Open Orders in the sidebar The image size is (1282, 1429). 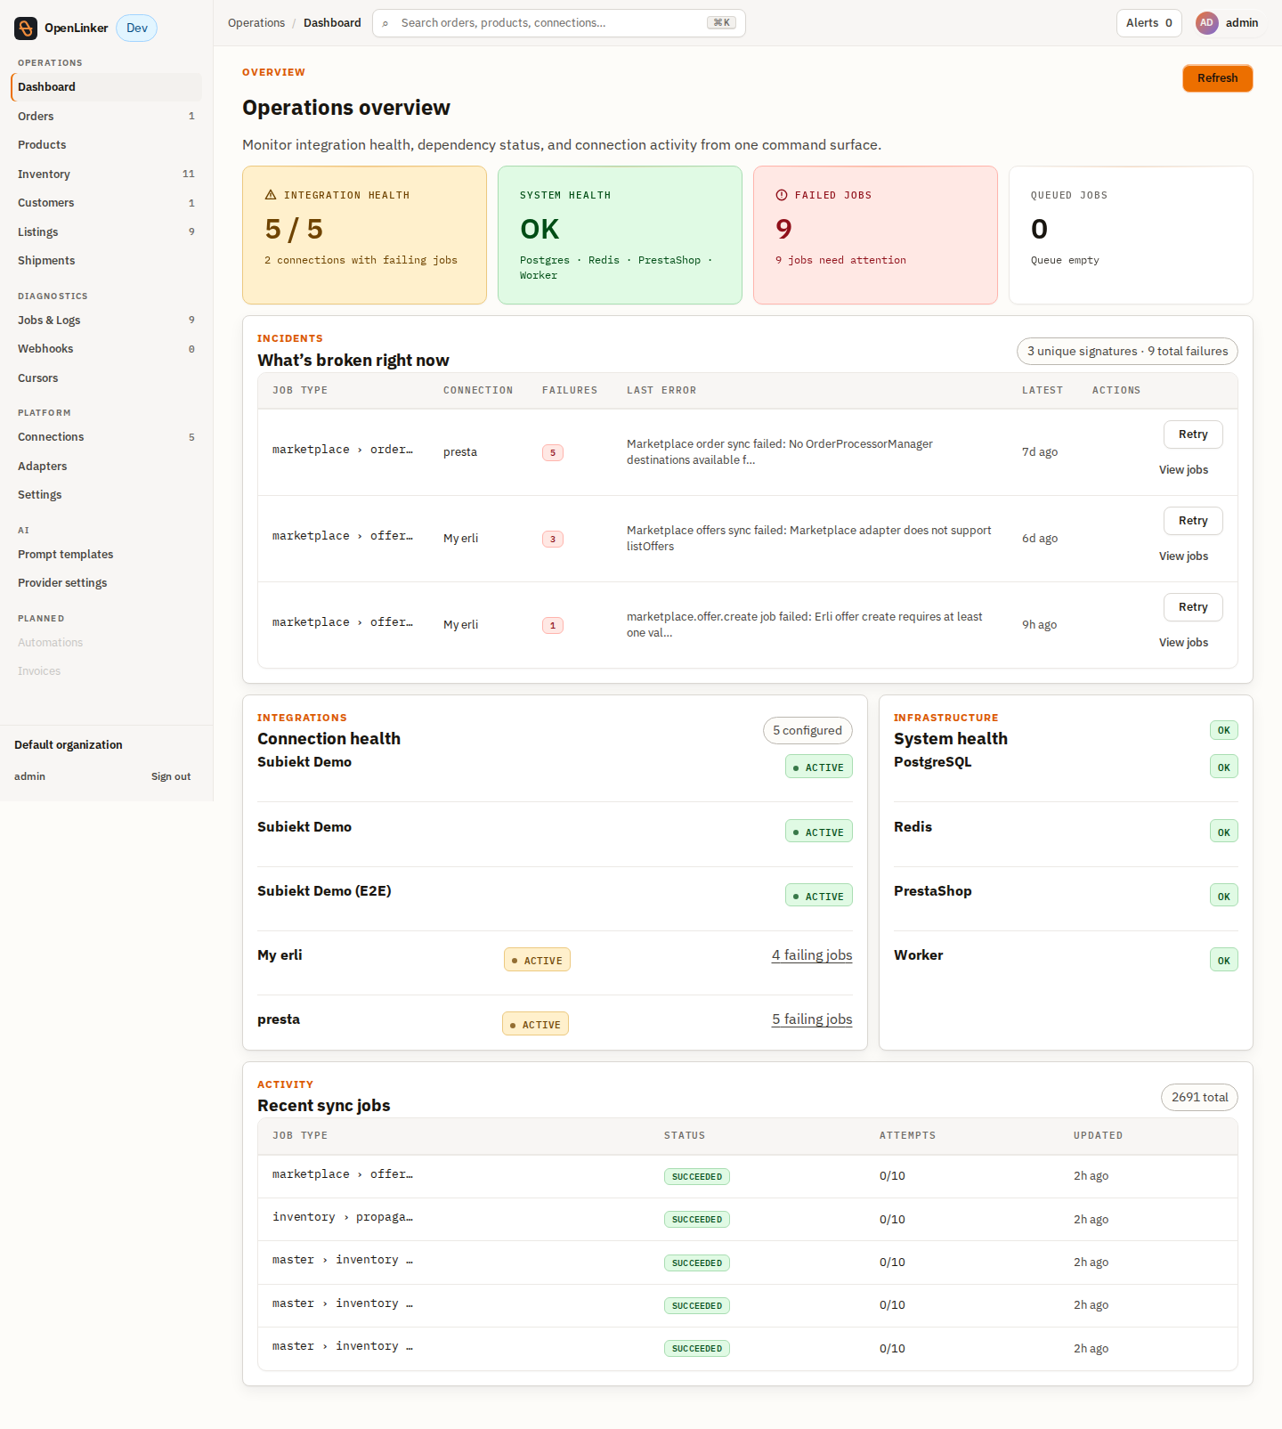click(x=107, y=116)
